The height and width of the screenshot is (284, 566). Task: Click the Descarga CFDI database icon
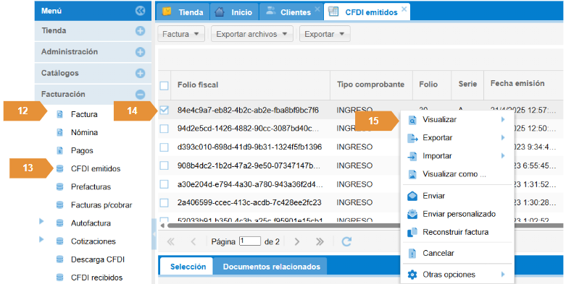[60, 259]
